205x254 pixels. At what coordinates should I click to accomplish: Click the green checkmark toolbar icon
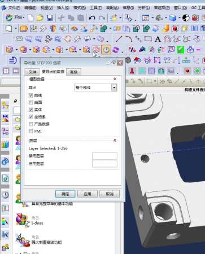180,50
